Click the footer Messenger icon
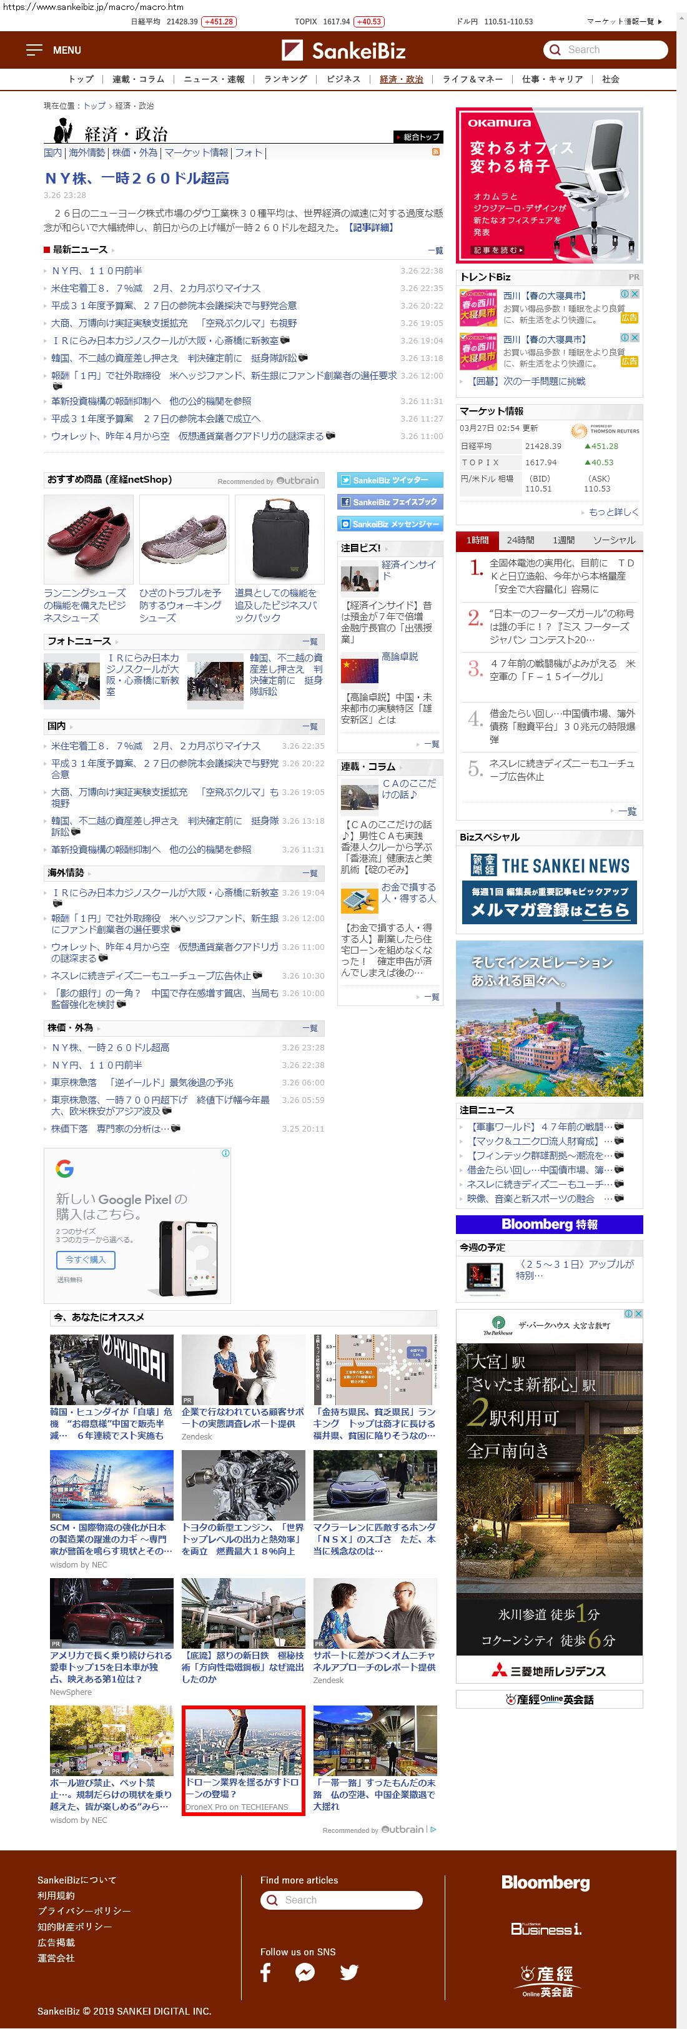The image size is (687, 2029). click(x=305, y=1972)
